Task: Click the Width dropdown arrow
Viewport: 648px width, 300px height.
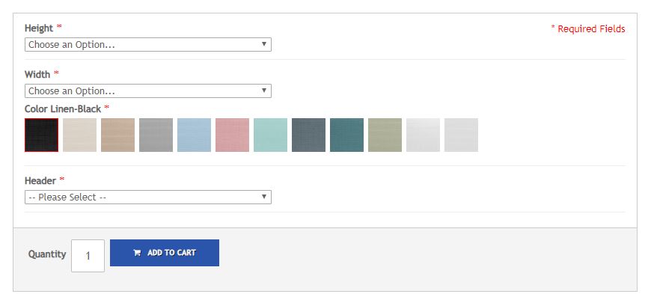Action: (264, 91)
